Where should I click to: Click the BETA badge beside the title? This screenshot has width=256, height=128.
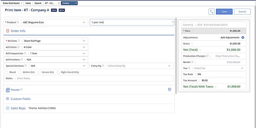62,10
